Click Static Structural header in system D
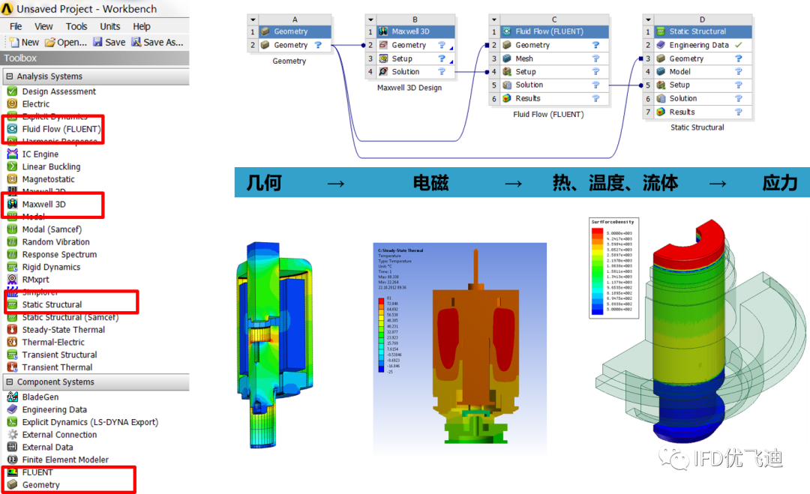This screenshot has width=810, height=494. [x=703, y=31]
